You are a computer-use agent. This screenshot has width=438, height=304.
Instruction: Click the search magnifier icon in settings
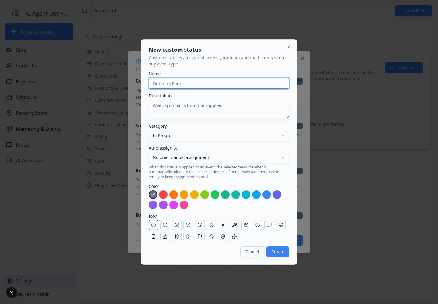[88, 37]
